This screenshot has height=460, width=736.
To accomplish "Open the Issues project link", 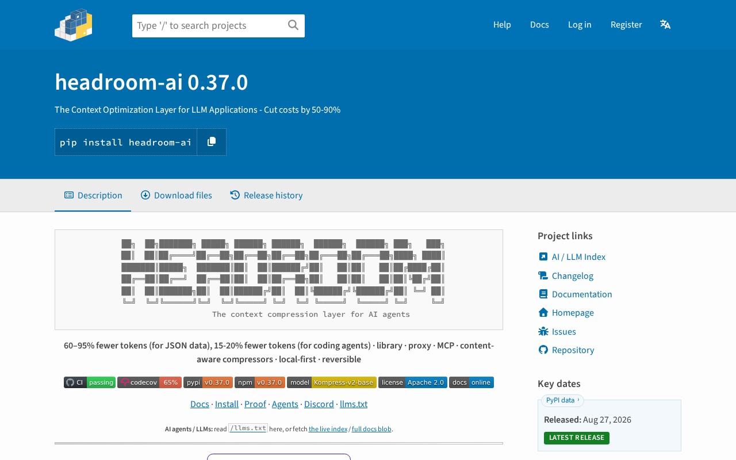I will [x=564, y=332].
